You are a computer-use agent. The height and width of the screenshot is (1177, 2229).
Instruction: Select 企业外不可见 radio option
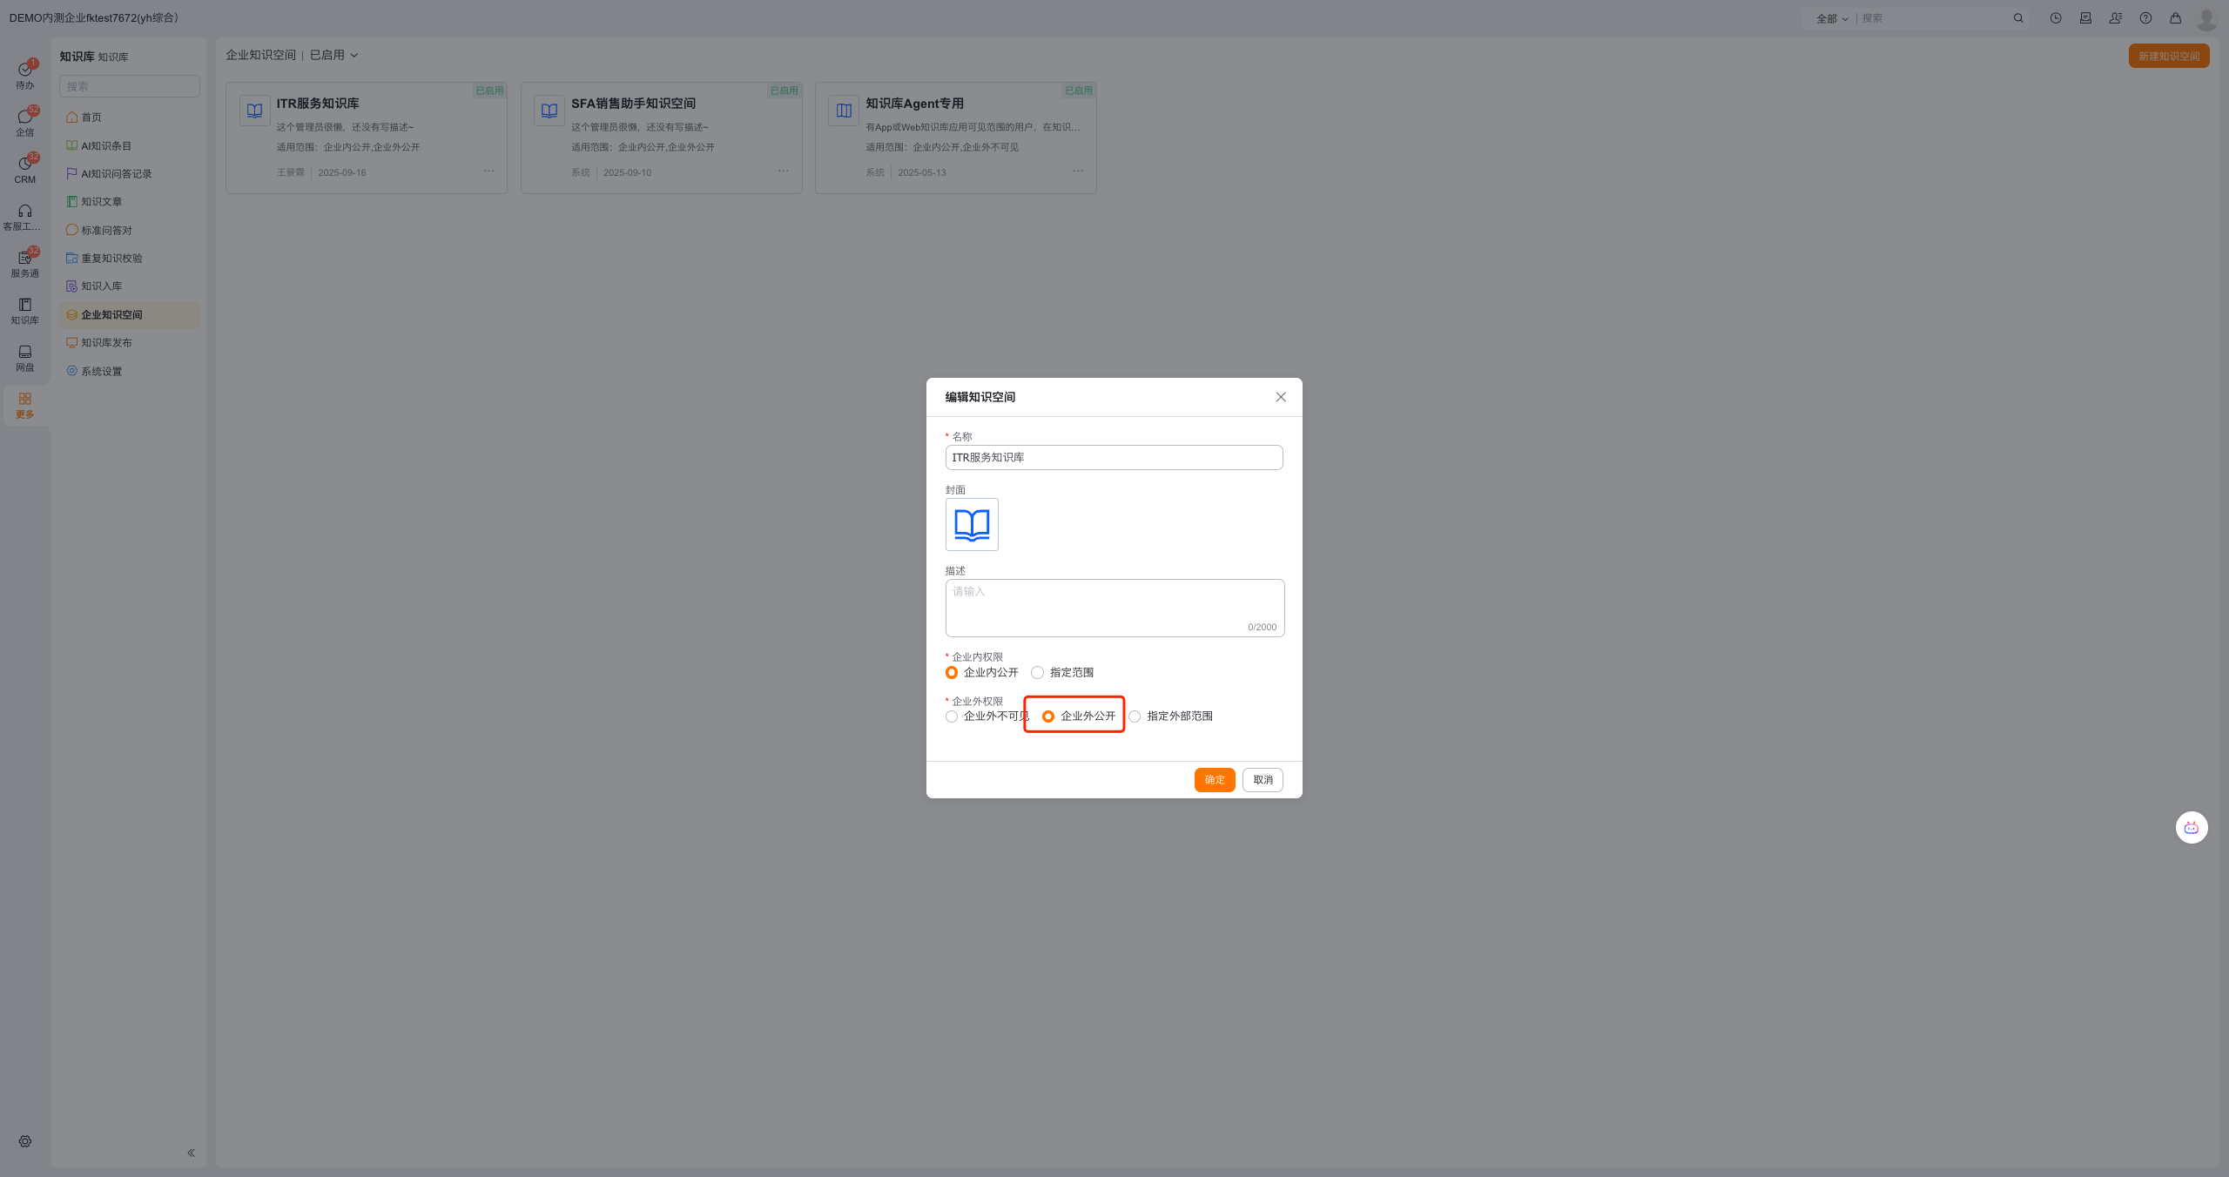[952, 716]
